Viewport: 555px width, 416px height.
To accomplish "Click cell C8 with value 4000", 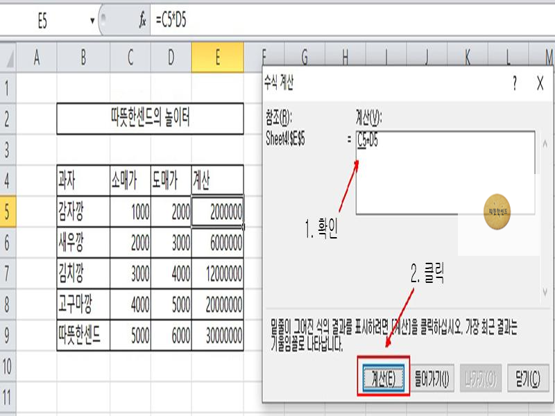I will pos(130,304).
